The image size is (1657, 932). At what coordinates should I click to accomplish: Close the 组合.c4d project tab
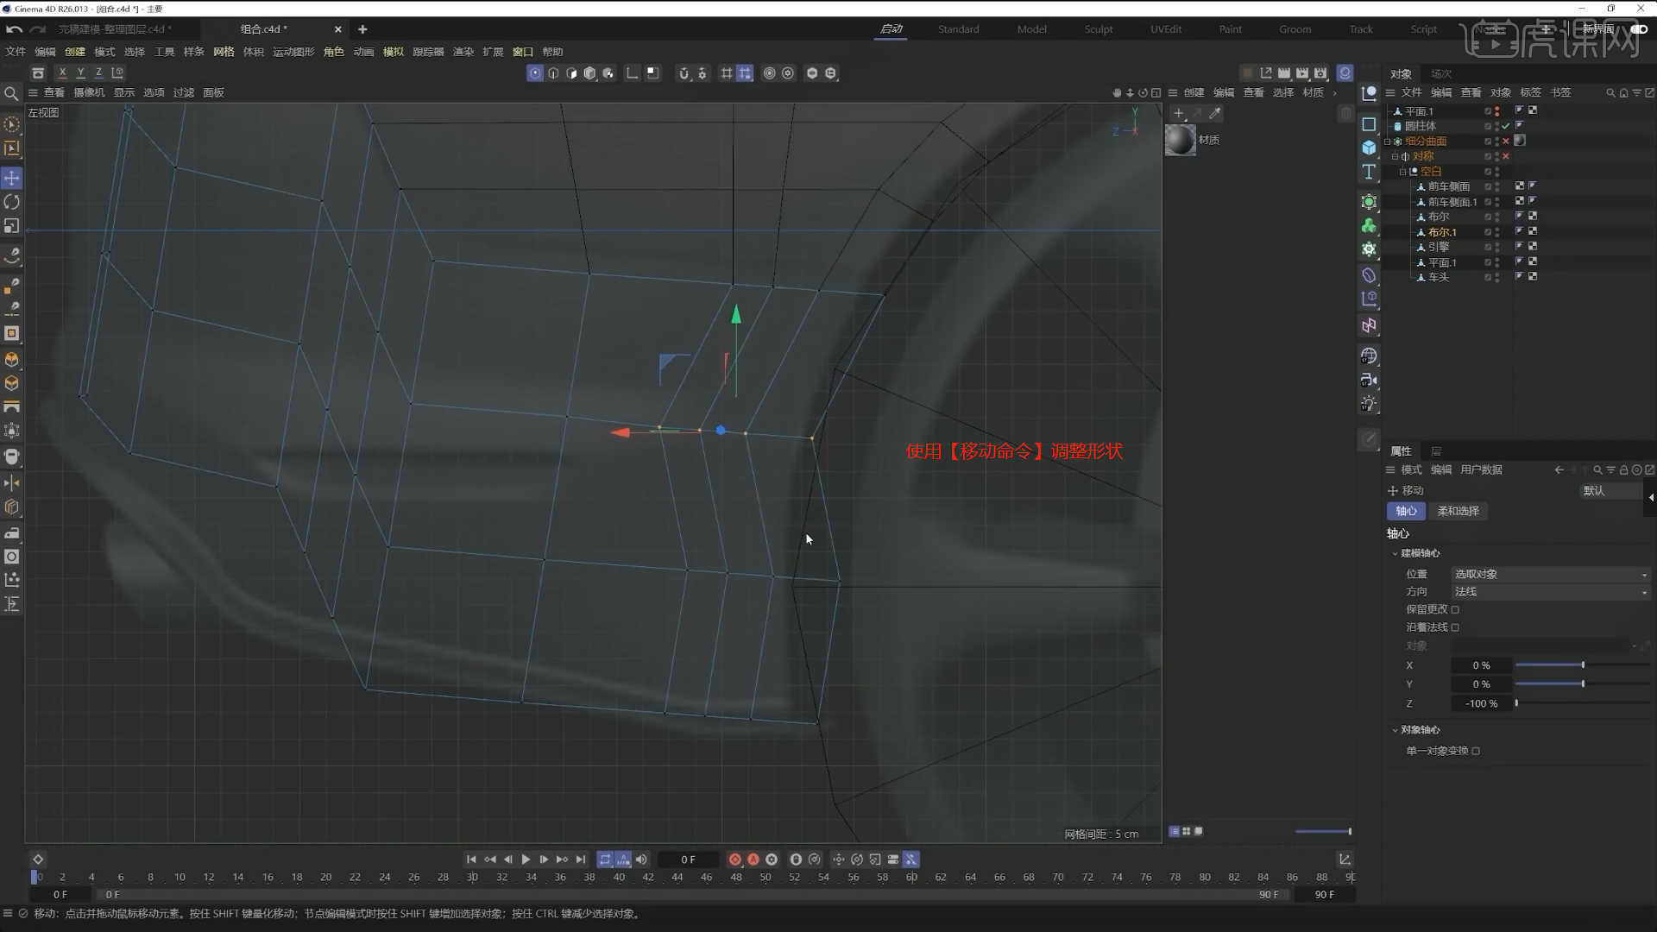click(x=337, y=29)
